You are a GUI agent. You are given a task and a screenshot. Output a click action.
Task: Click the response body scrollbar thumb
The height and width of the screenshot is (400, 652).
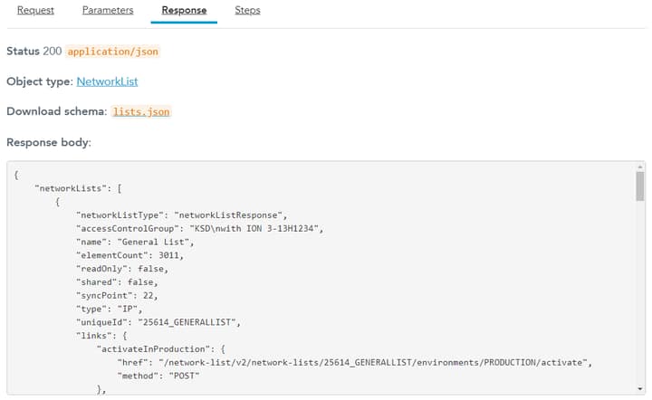(639, 186)
